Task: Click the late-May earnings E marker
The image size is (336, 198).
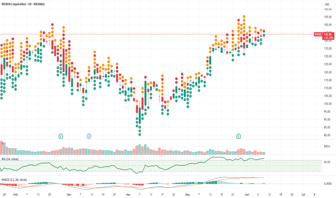Action: [238, 136]
